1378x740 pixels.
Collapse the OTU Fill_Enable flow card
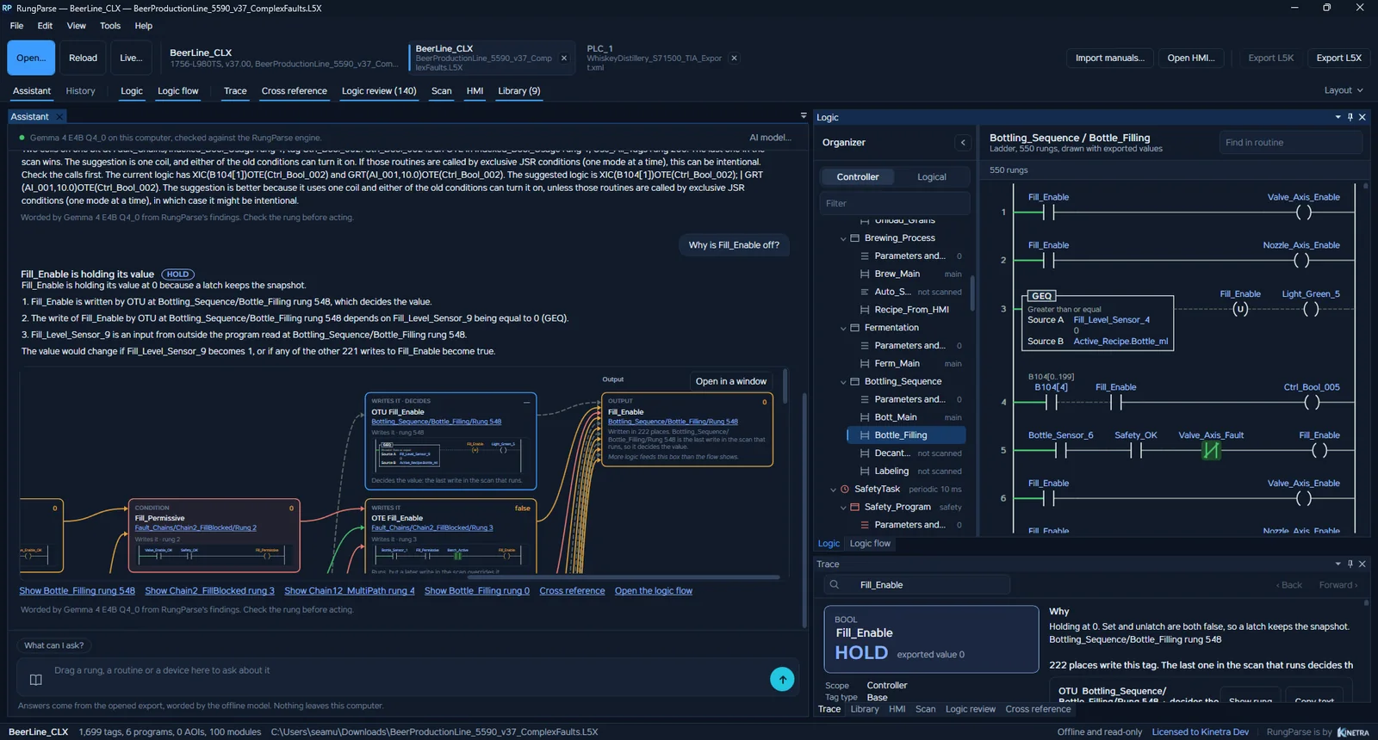coord(527,402)
